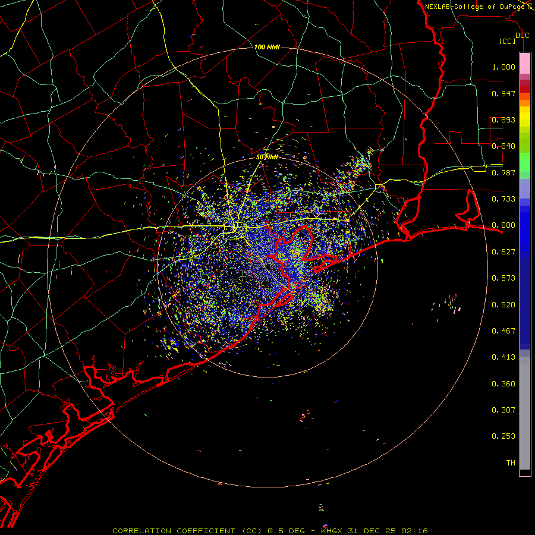Click the DCC product label above the color bar
The width and height of the screenshot is (535, 535).
coord(522,36)
